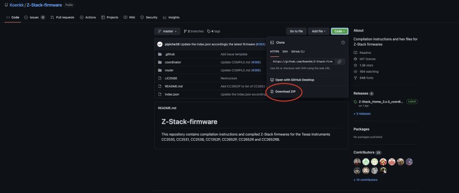Image resolution: width=459 pixels, height=193 pixels.
Task: Open the Issues tab
Action: coord(34,17)
